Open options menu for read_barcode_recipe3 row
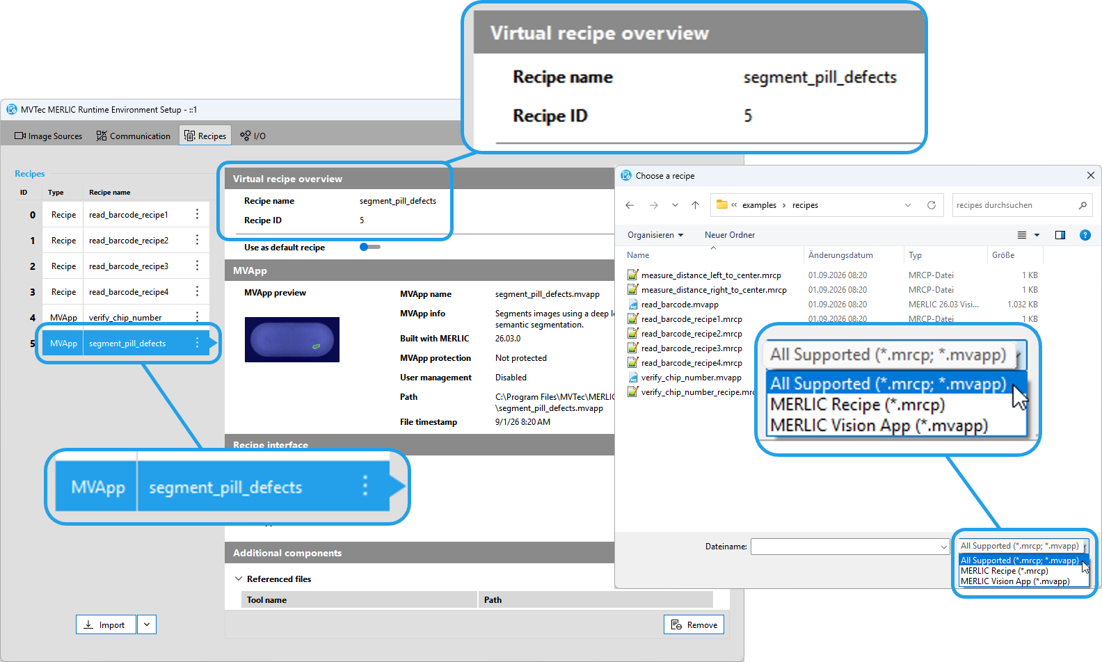The height and width of the screenshot is (662, 1102). pyautogui.click(x=197, y=266)
